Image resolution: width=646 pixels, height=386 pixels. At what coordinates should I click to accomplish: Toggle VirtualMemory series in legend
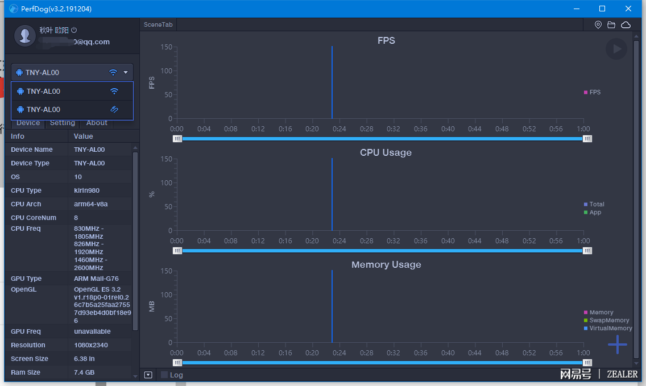pyautogui.click(x=608, y=329)
